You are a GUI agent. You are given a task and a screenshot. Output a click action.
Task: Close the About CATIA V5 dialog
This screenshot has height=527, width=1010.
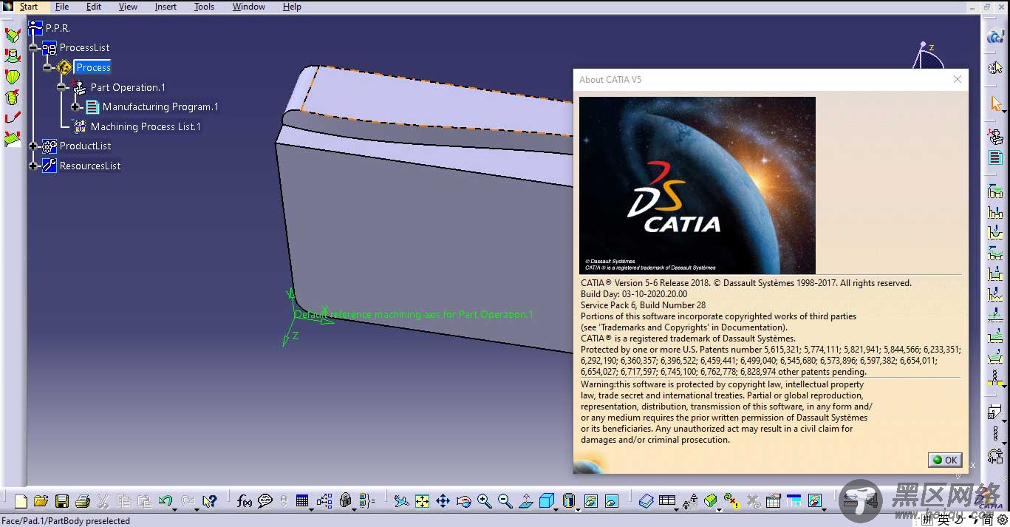958,79
